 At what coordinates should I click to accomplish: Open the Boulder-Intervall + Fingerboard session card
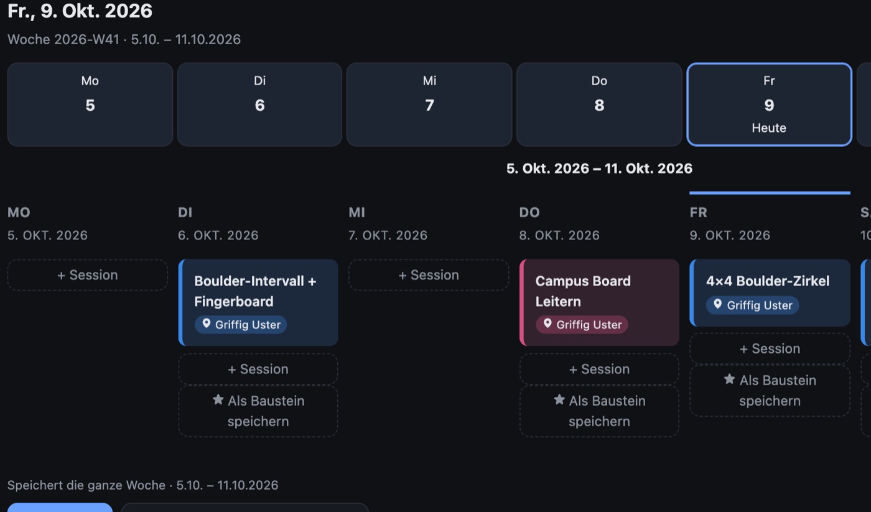(x=258, y=302)
